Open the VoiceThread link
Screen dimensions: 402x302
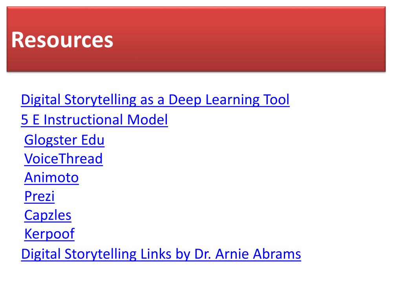[64, 159]
